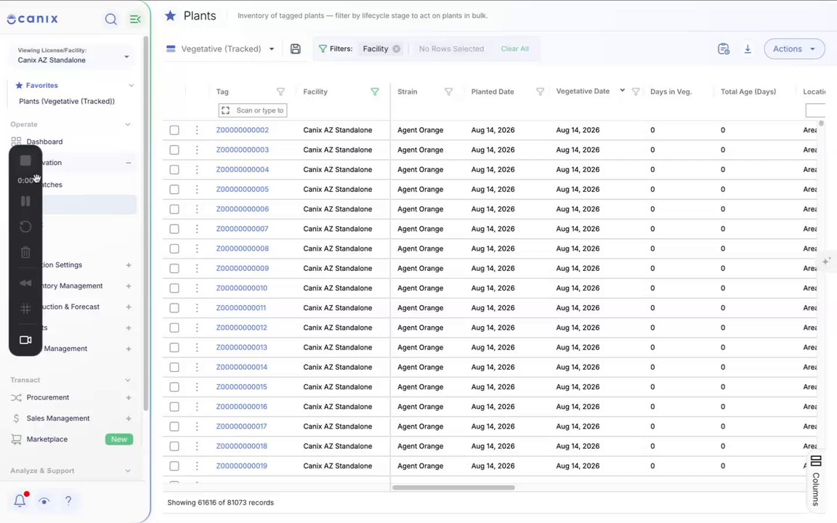Tick the checkbox for Z00000000017
The height and width of the screenshot is (523, 837).
click(174, 426)
